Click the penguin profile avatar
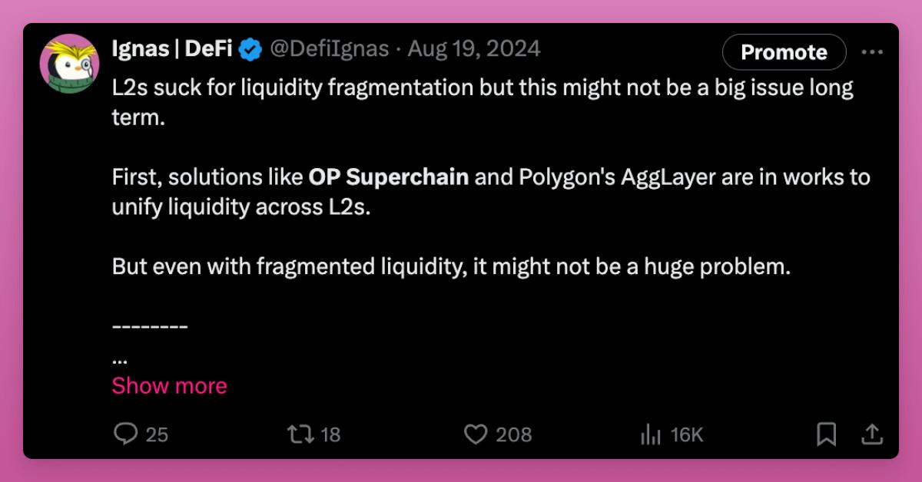This screenshot has width=922, height=482. (69, 64)
